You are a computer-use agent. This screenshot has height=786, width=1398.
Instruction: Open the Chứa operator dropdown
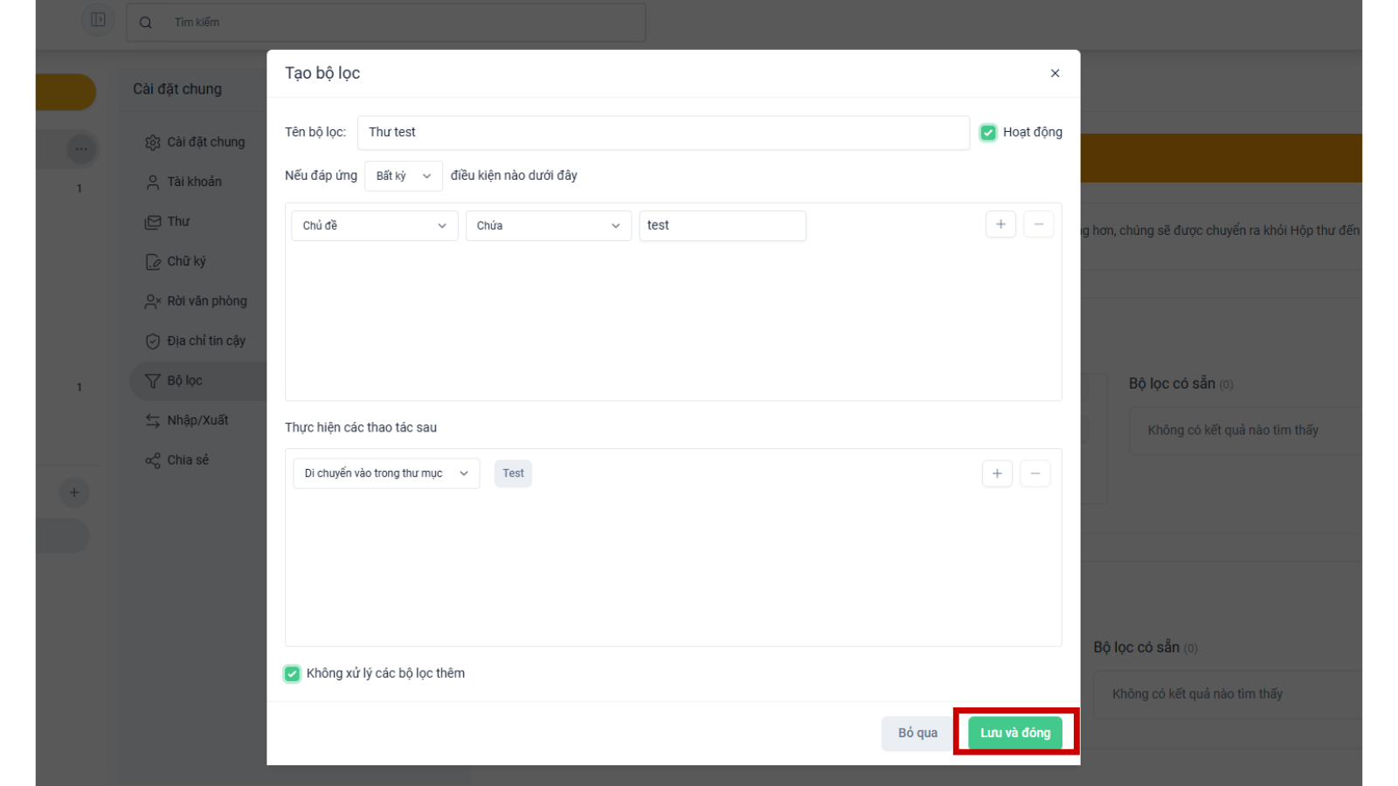point(549,225)
